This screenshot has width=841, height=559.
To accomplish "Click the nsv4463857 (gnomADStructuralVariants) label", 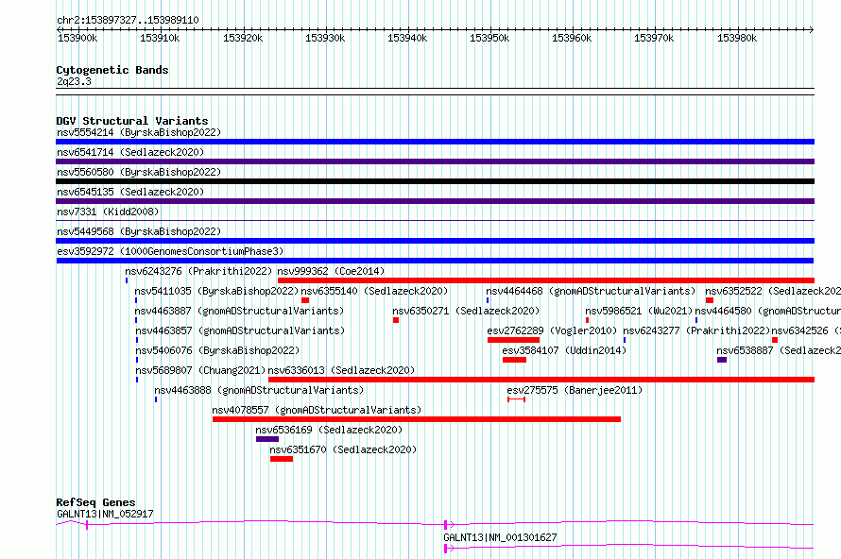I will 240,330.
